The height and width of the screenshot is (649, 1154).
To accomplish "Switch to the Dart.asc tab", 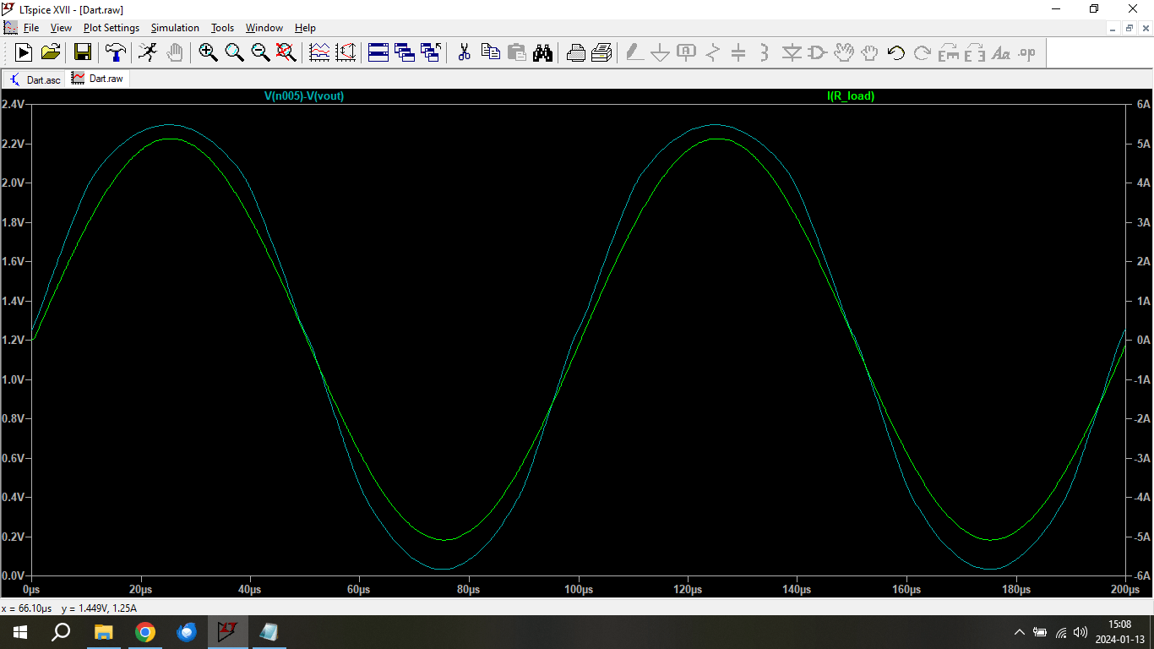I will [x=35, y=79].
